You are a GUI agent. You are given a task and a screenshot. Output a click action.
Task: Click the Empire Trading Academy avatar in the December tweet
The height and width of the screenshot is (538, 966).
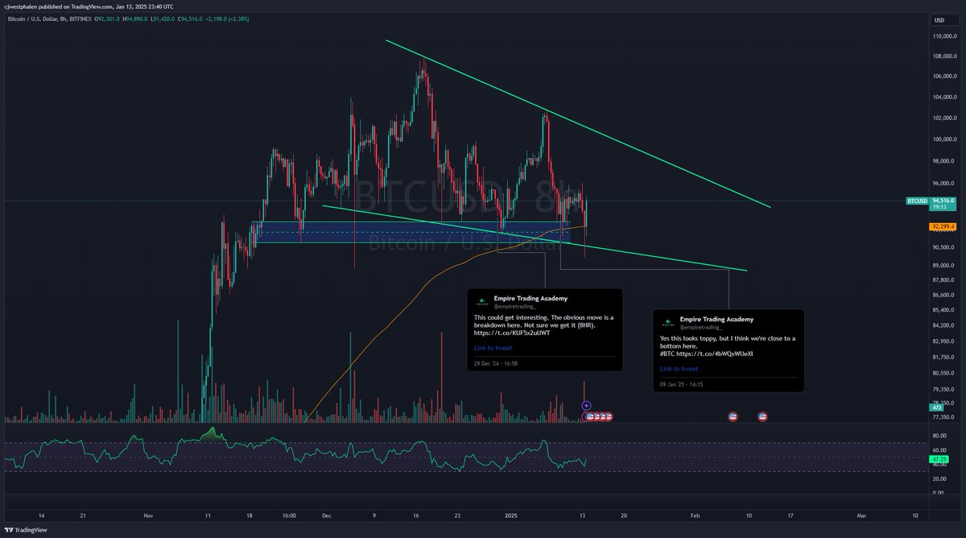point(484,301)
